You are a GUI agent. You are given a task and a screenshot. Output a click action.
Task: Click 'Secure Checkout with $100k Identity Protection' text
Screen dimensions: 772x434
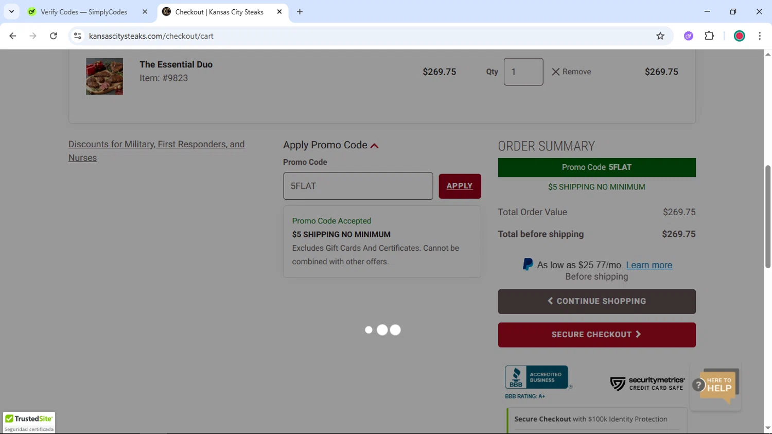click(591, 419)
